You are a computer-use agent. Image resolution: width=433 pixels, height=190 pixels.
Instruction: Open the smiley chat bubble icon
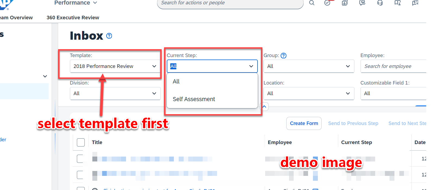click(362, 3)
